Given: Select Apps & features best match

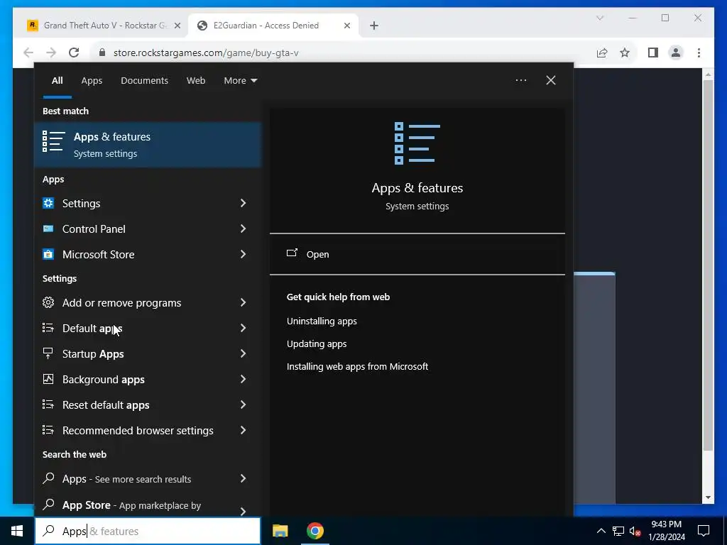Looking at the screenshot, I should pos(148,145).
